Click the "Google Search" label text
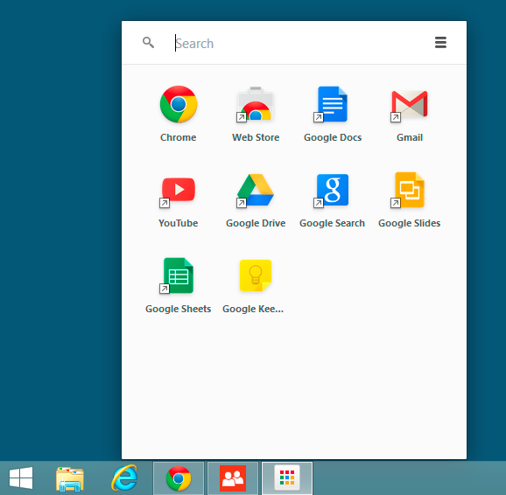Viewport: 506px width, 495px height. click(332, 223)
